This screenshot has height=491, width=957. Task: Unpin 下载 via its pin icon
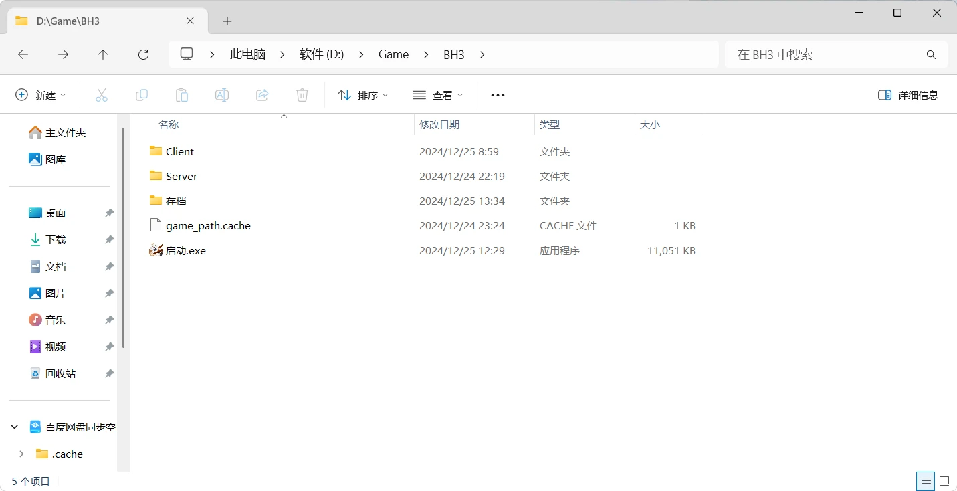tap(109, 239)
